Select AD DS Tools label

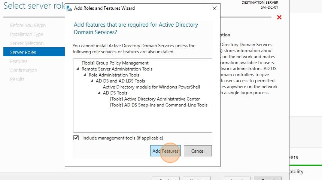(115, 93)
